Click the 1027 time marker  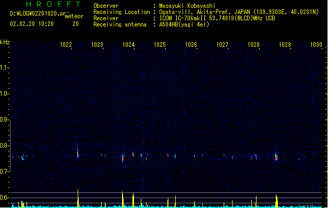click(x=222, y=45)
